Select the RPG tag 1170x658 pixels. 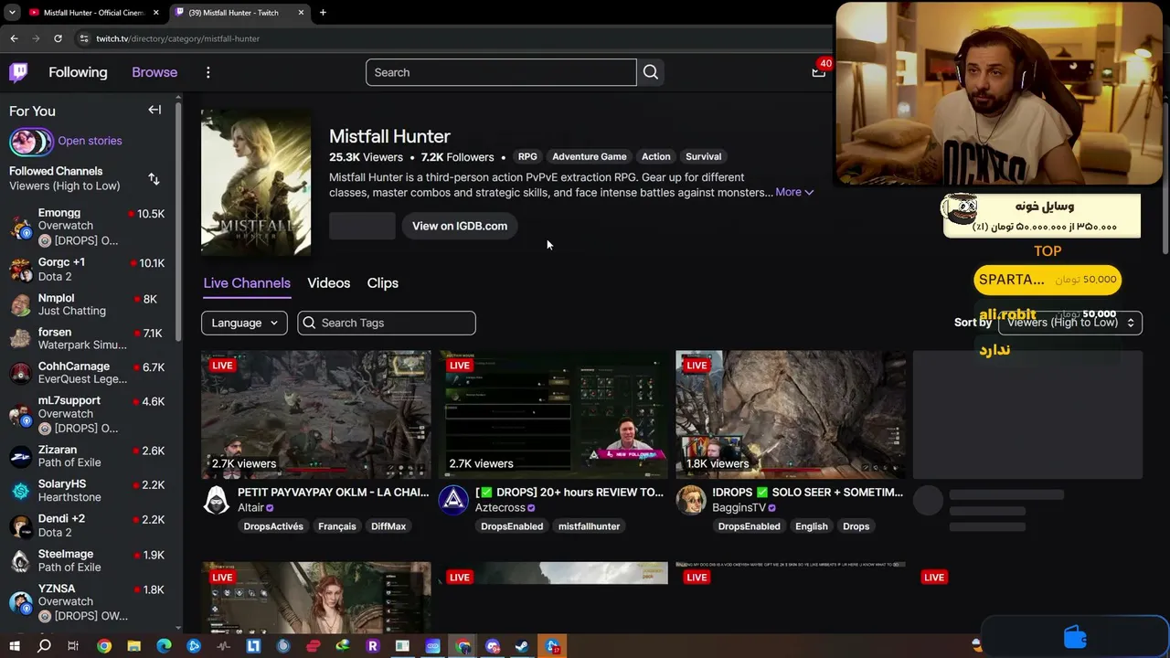(527, 157)
